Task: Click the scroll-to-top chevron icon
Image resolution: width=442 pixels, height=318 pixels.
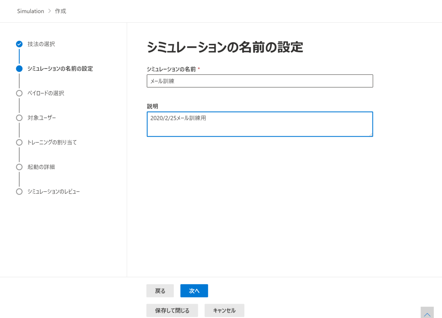Action: pos(427,313)
